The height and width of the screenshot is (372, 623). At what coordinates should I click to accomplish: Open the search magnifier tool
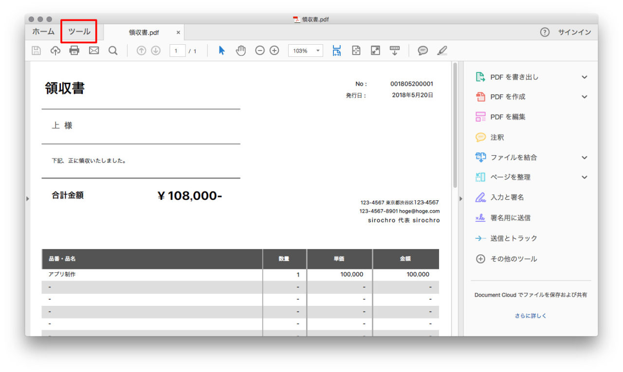pyautogui.click(x=113, y=51)
